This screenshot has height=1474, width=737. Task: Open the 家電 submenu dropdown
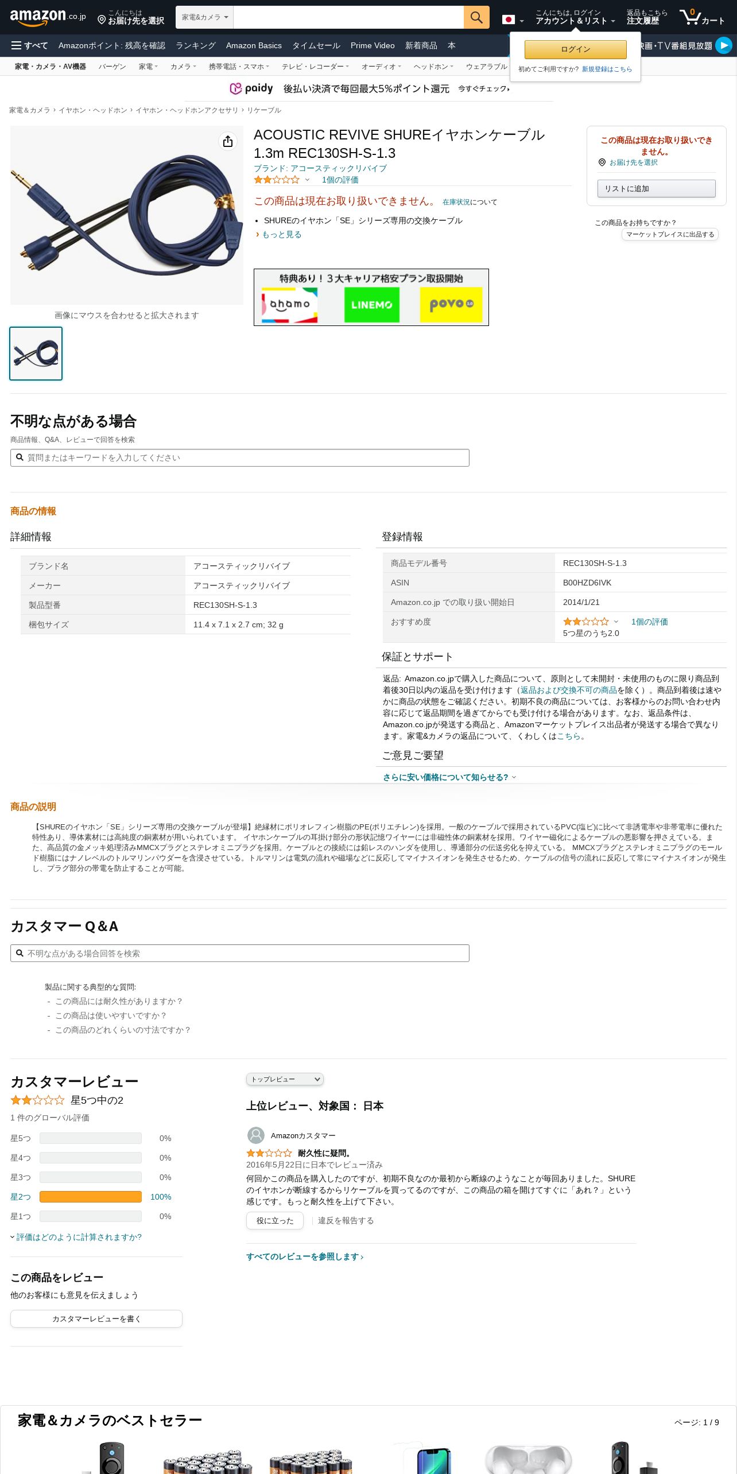(x=148, y=67)
